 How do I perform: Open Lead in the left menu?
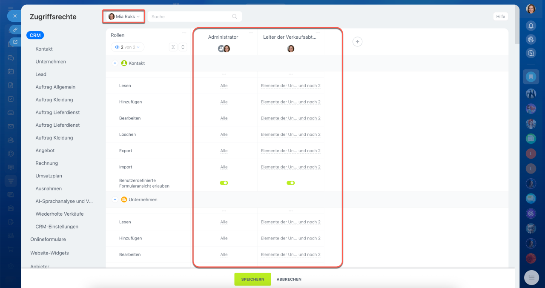pyautogui.click(x=41, y=74)
